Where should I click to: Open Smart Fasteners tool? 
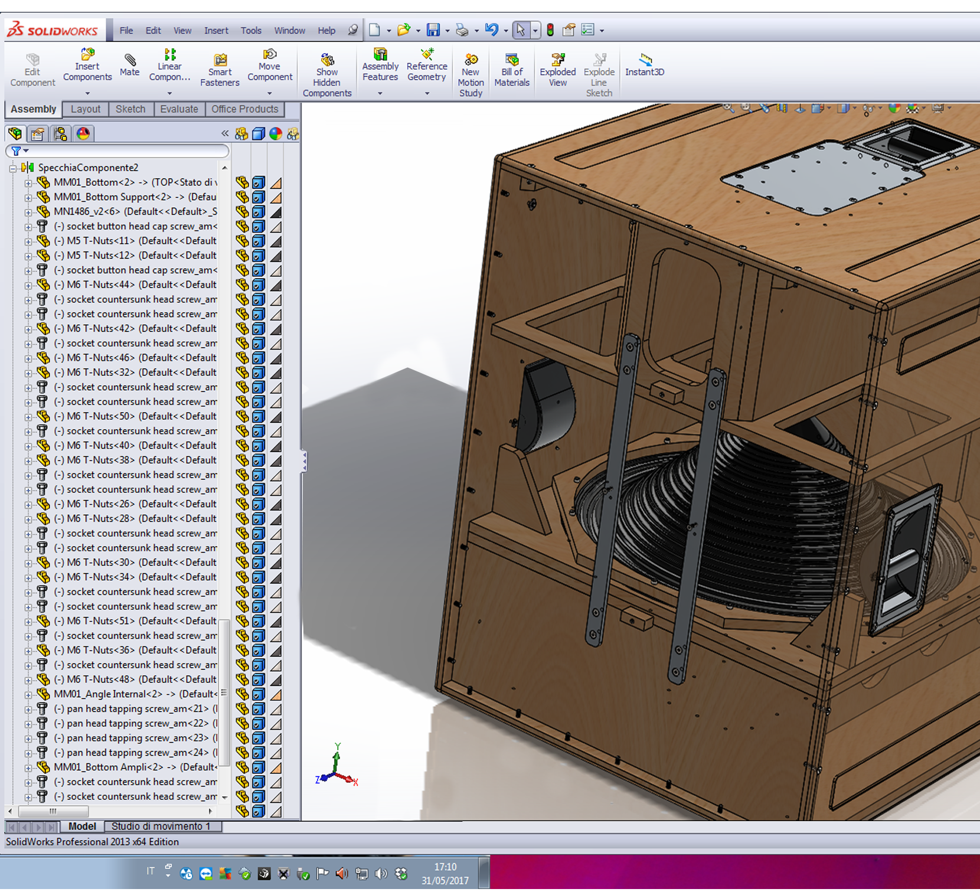point(220,70)
